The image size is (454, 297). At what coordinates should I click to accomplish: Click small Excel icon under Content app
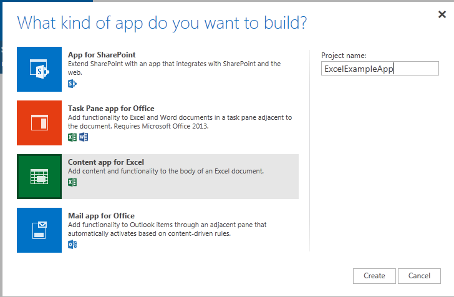pyautogui.click(x=72, y=182)
